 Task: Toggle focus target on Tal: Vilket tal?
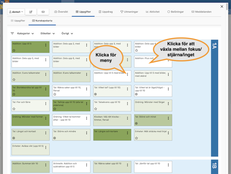(96, 94)
